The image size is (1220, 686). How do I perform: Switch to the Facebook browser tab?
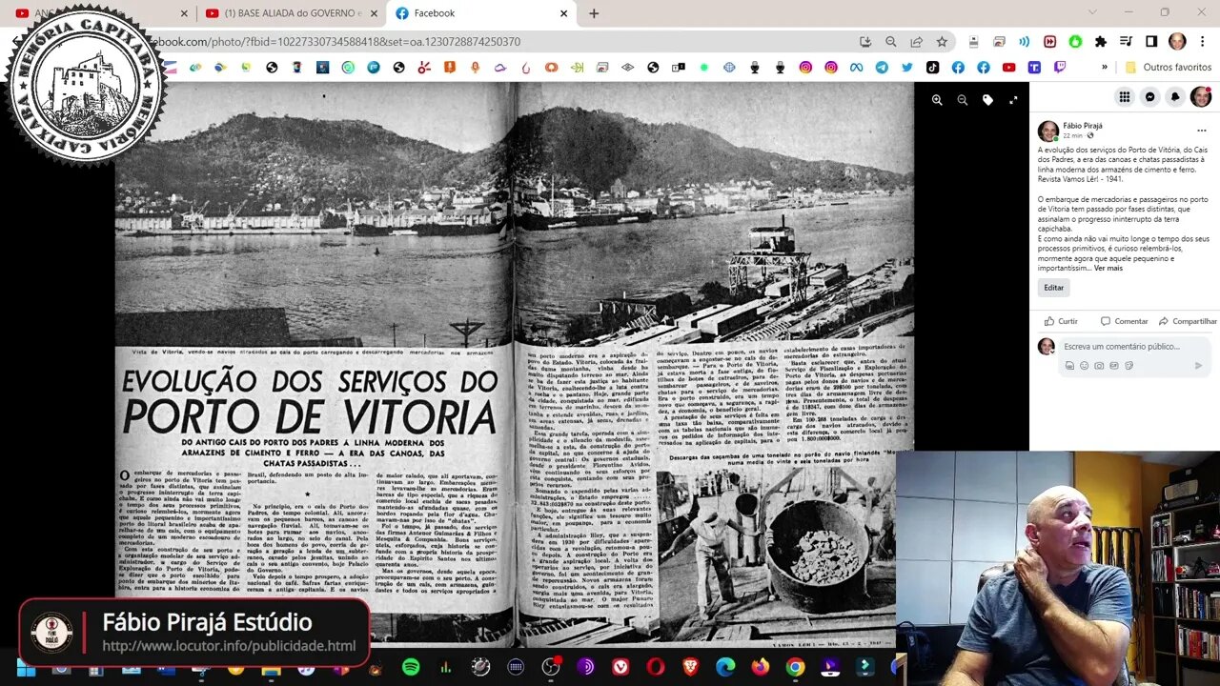[481, 13]
